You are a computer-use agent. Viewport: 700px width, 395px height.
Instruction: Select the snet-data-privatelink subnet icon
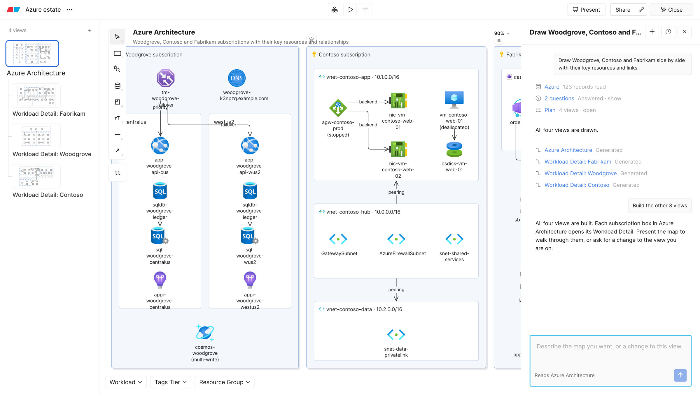[x=396, y=334]
